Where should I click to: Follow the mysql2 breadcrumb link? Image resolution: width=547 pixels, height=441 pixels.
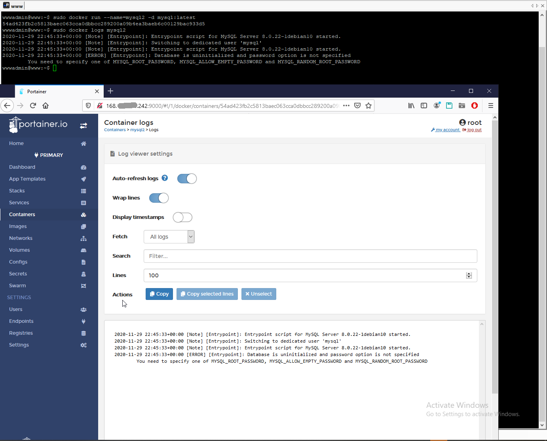pyautogui.click(x=137, y=130)
